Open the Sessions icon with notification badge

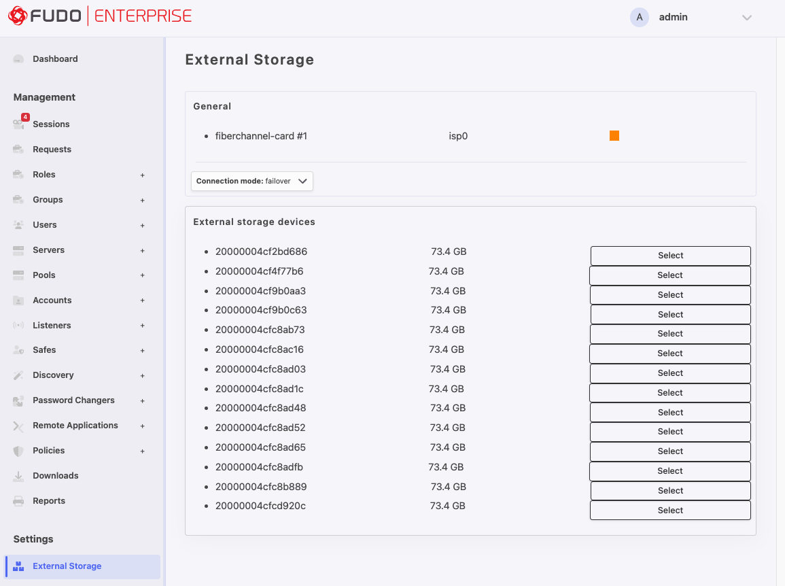(20, 123)
